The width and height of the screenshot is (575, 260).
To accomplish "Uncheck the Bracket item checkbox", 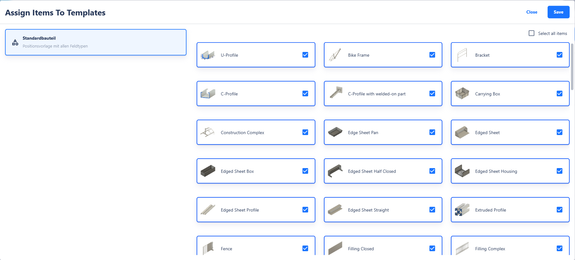I will tap(559, 55).
